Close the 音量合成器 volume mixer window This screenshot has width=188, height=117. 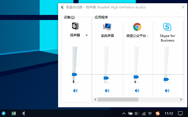pos(183,7)
